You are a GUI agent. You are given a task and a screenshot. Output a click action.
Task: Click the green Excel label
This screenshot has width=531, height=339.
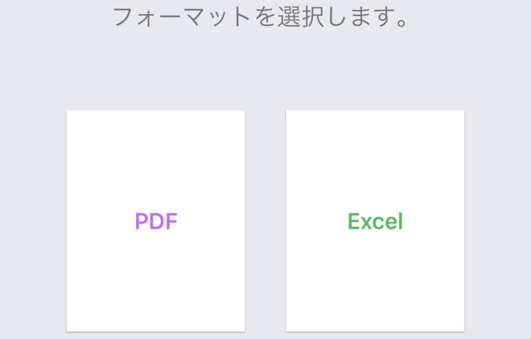375,222
